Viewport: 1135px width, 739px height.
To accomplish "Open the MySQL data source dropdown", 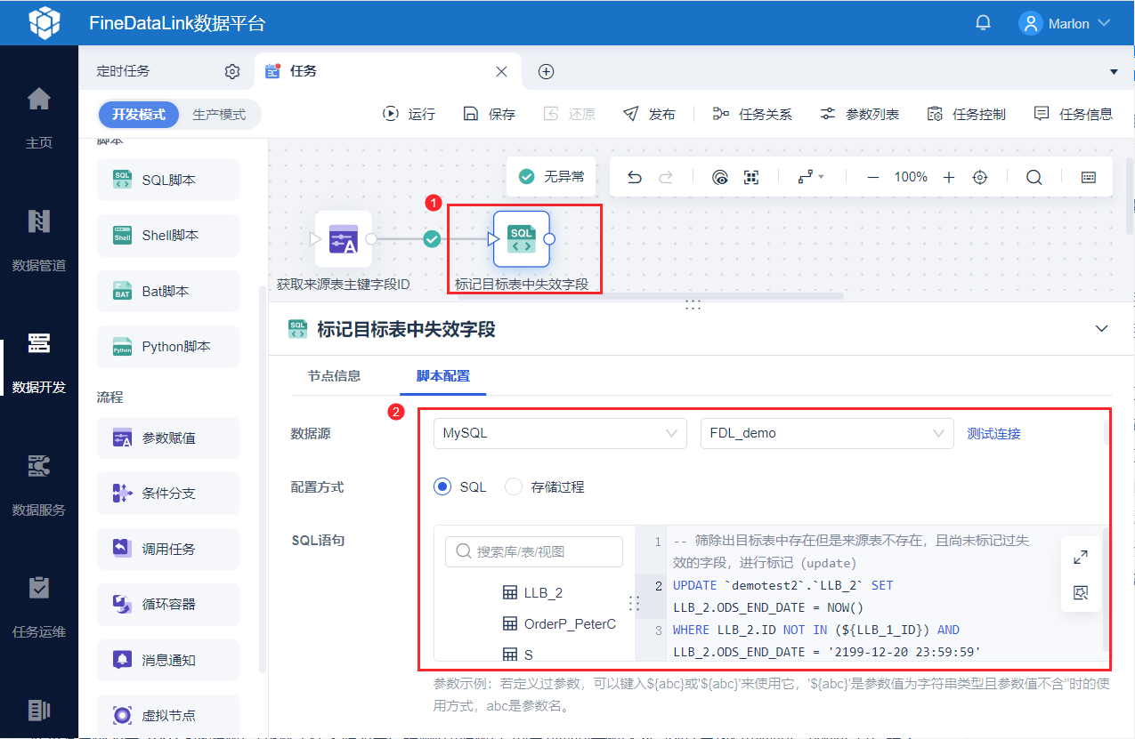I will point(560,433).
